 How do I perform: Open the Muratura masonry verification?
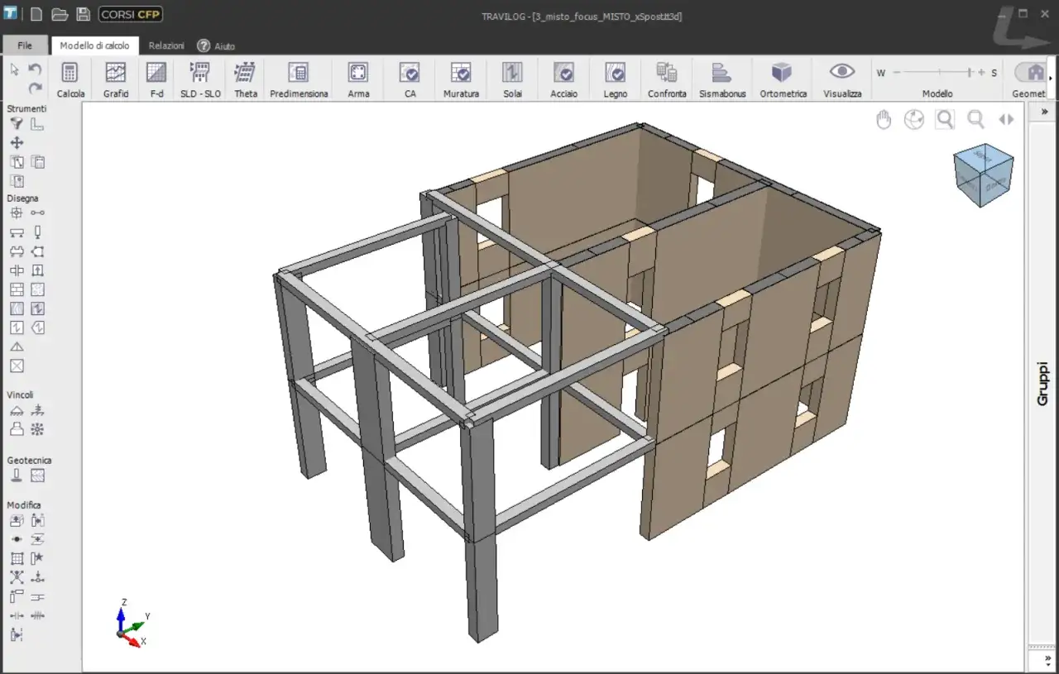[x=461, y=80]
